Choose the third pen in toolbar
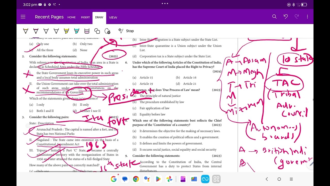 46,31
